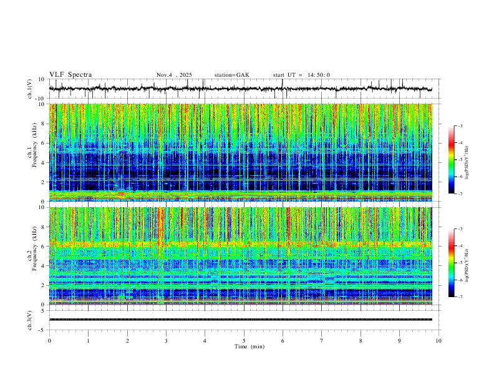This screenshot has height=382, width=494.
Task: Click ch.2 frequency axis tick "8"
Action: tap(44, 227)
